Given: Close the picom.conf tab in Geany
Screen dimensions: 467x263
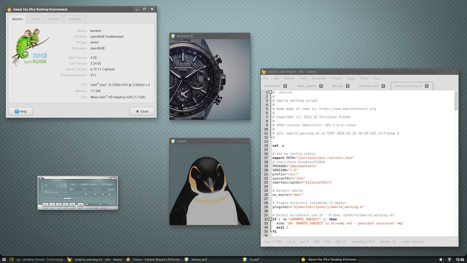Looking at the screenshot, I should 285,86.
